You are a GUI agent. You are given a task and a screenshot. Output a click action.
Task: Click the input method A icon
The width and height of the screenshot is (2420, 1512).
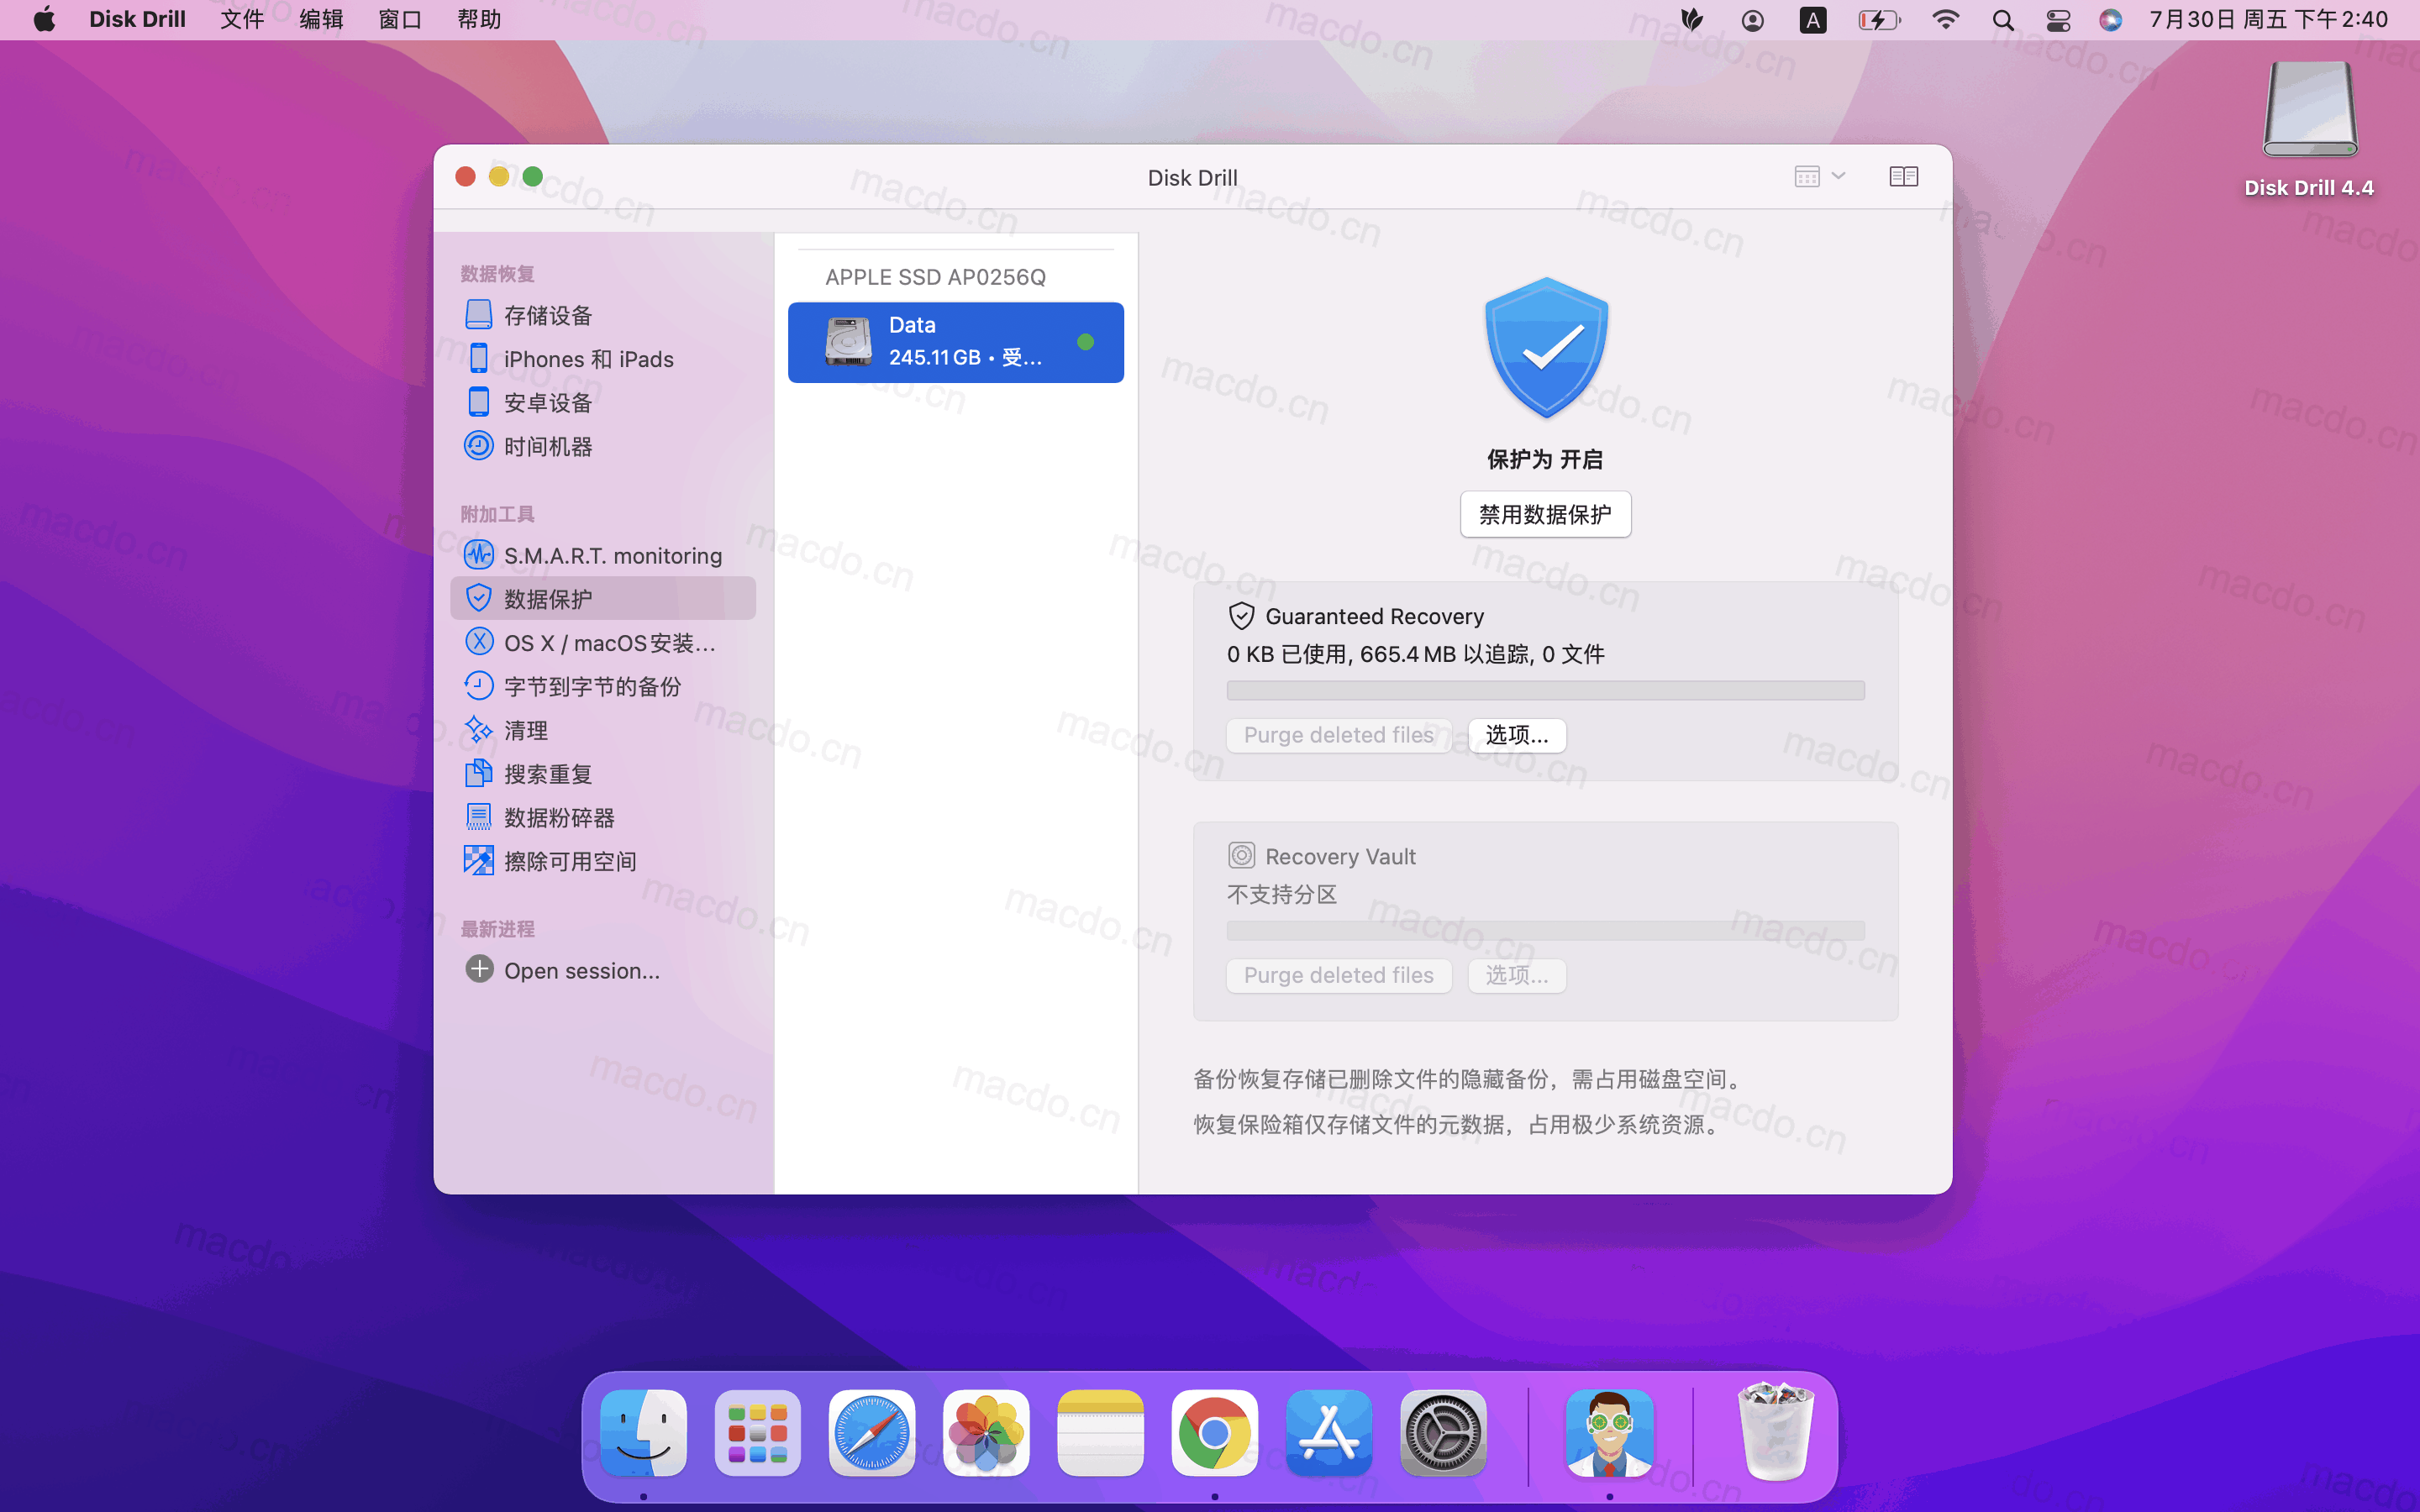pos(1813,20)
